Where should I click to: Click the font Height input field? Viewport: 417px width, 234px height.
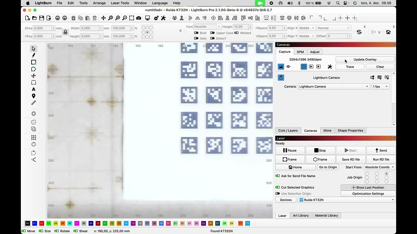pyautogui.click(x=241, y=27)
